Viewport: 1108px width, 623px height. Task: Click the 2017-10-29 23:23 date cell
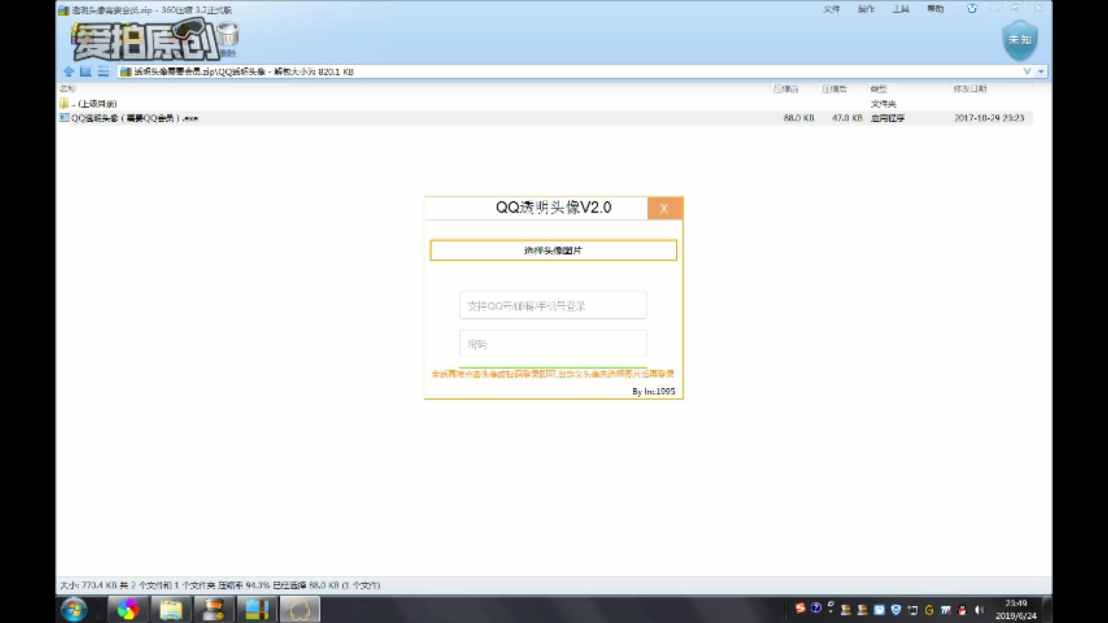(989, 118)
